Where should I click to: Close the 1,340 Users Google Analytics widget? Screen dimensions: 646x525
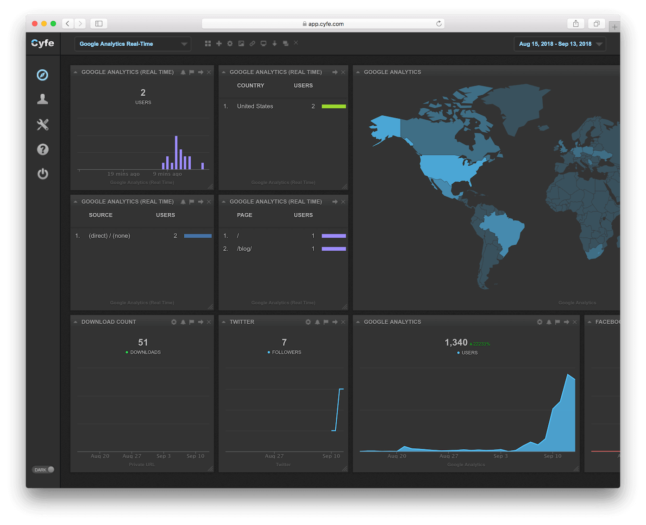tap(575, 322)
